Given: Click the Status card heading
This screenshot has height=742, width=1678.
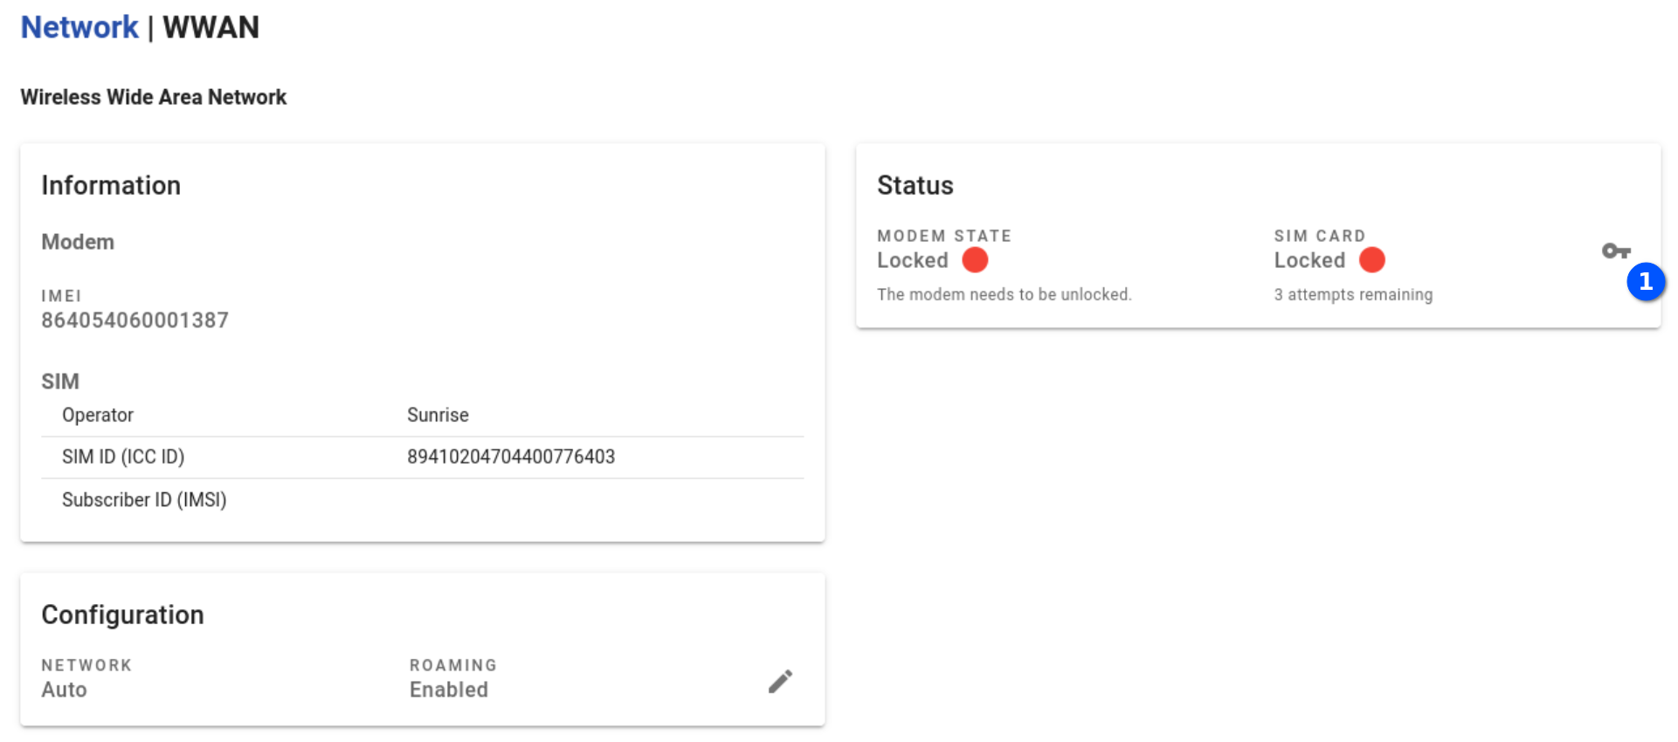Looking at the screenshot, I should (915, 185).
